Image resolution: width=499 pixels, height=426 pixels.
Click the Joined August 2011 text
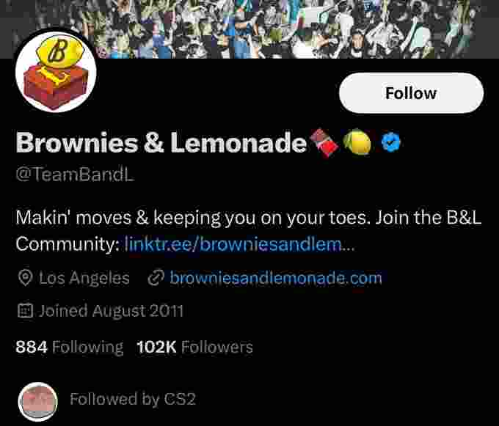coord(111,311)
